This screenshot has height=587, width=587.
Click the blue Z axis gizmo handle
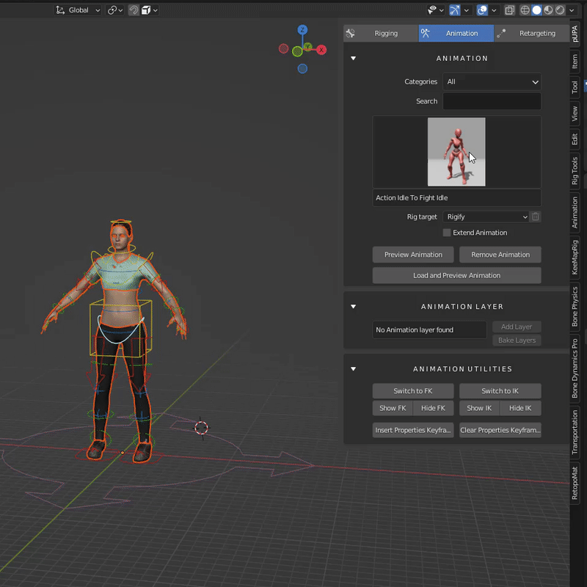pos(302,29)
